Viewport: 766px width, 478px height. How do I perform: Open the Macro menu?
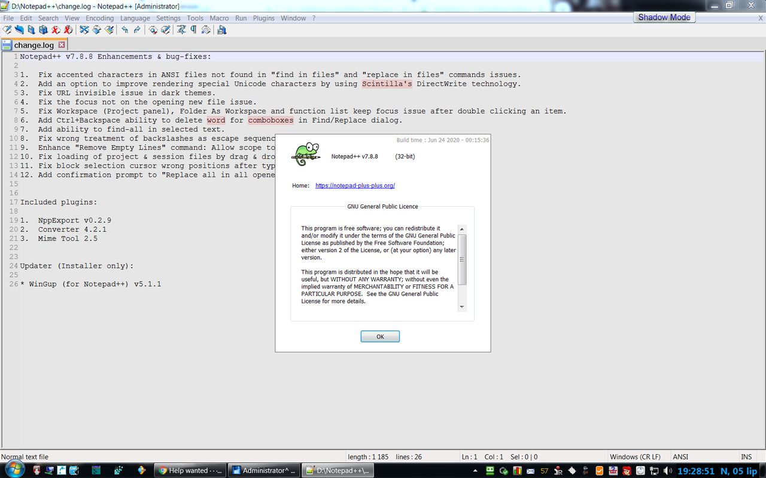coord(219,18)
